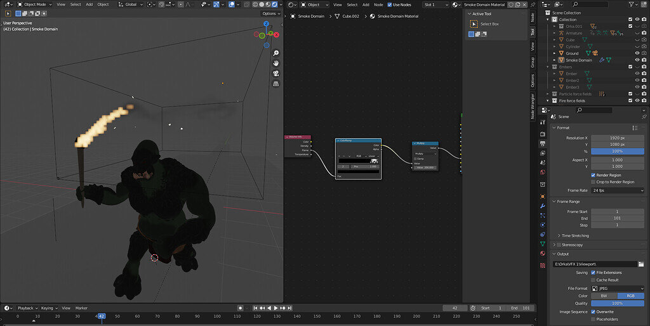Viewport: 650px width, 326px height.
Task: Uncheck the Render Region checkbox
Action: [x=594, y=175]
